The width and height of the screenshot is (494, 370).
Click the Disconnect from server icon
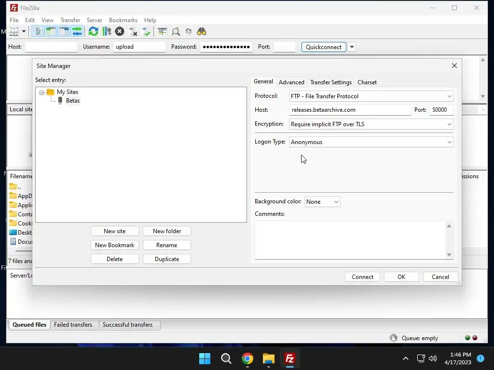[x=133, y=31]
